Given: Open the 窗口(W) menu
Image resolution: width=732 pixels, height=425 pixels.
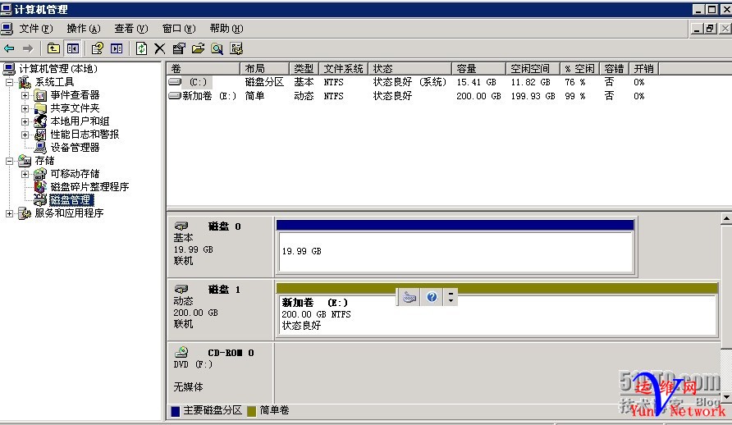Looking at the screenshot, I should (179, 29).
